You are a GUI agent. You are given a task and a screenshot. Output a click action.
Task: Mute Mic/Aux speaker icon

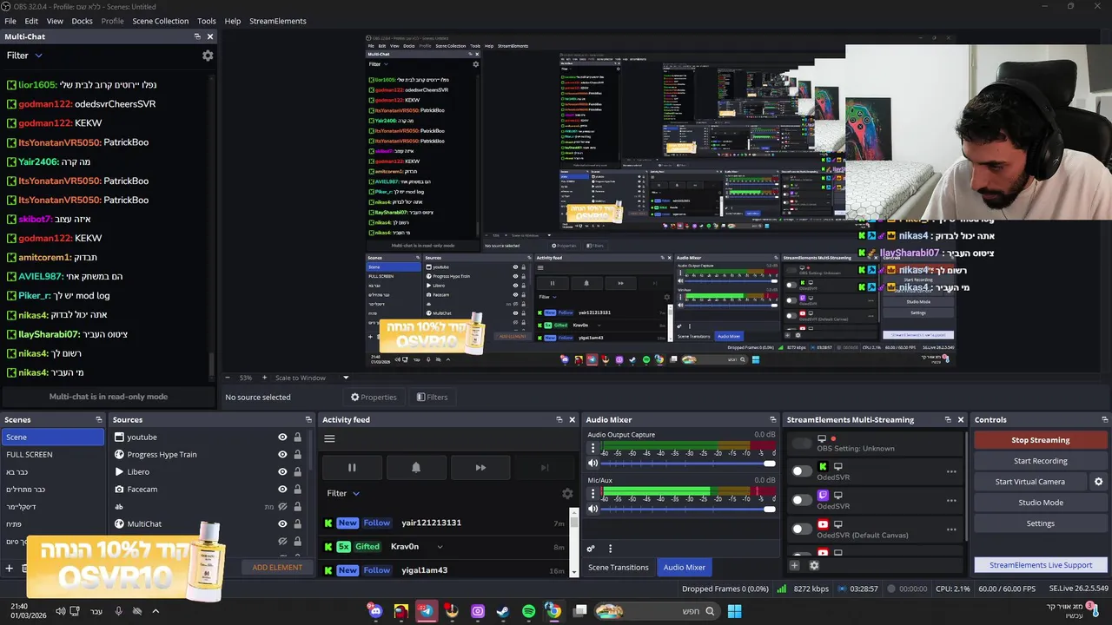[593, 509]
